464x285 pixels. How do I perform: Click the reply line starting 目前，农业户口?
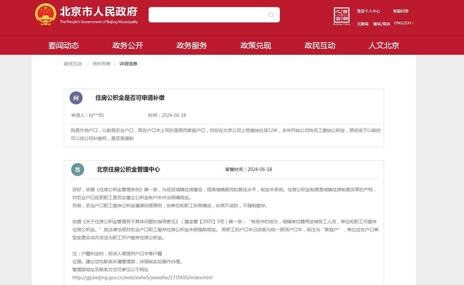tap(170, 205)
